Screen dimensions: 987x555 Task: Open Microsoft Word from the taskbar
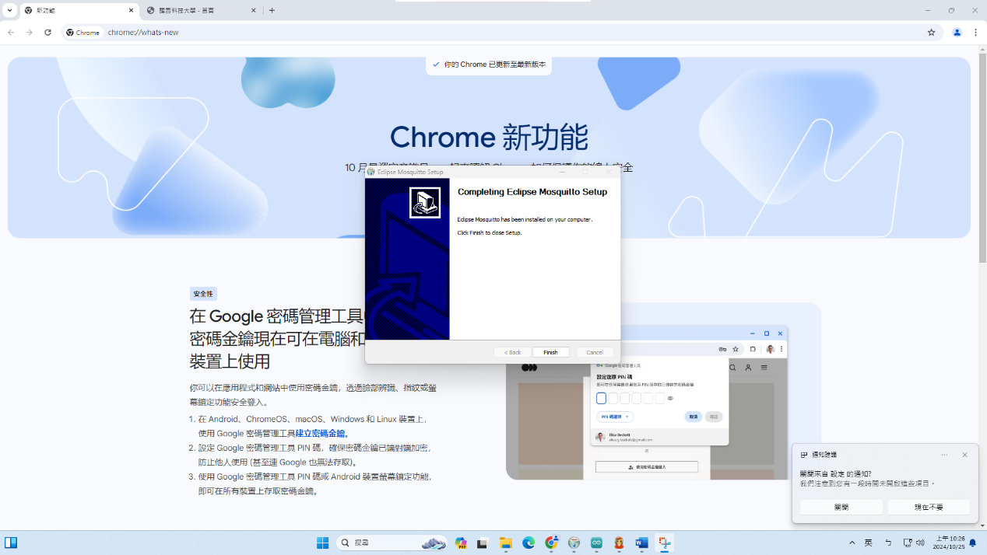642,543
